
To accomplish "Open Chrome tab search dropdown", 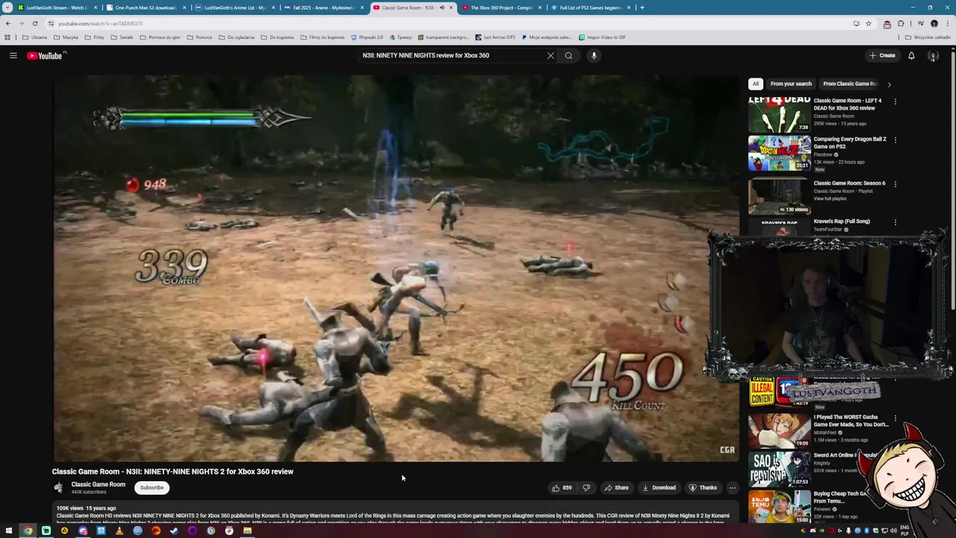I will coord(7,7).
